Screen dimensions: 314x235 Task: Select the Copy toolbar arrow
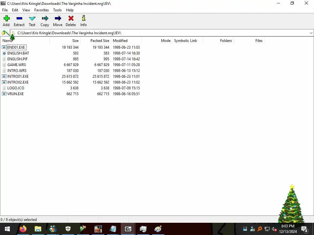(45, 18)
